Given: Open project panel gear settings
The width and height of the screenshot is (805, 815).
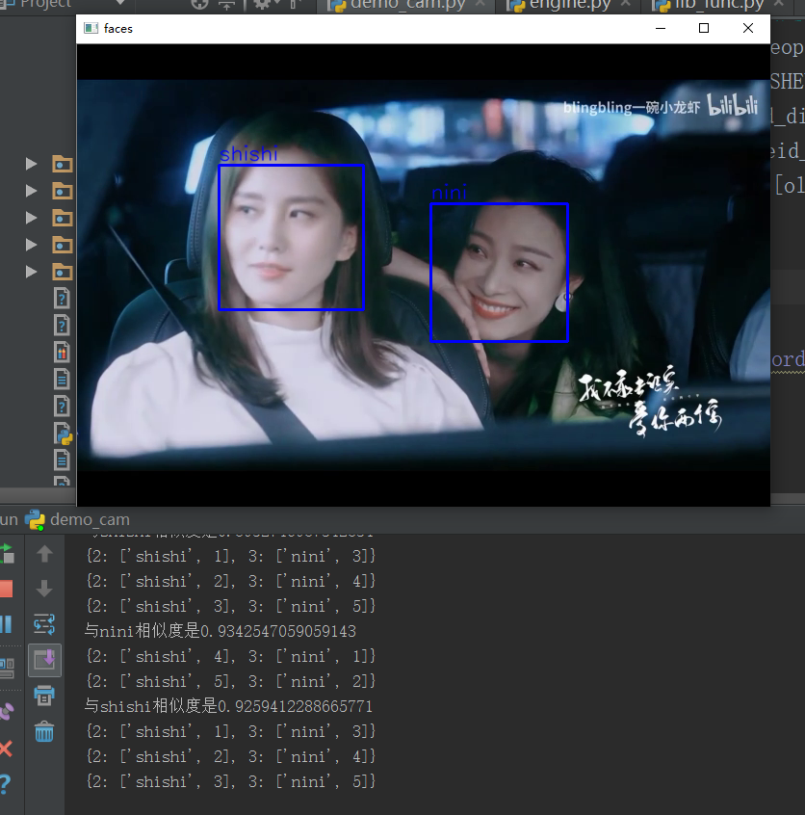Looking at the screenshot, I should 264,4.
